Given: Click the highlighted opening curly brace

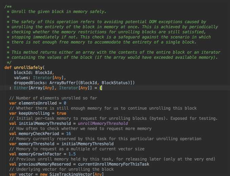Looking at the screenshot, I should (101, 88).
